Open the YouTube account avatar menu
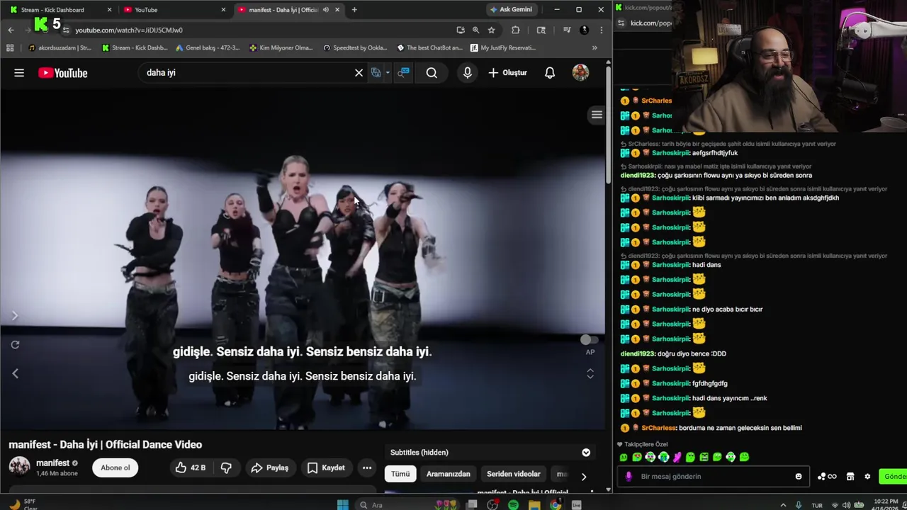The width and height of the screenshot is (907, 510). [580, 73]
